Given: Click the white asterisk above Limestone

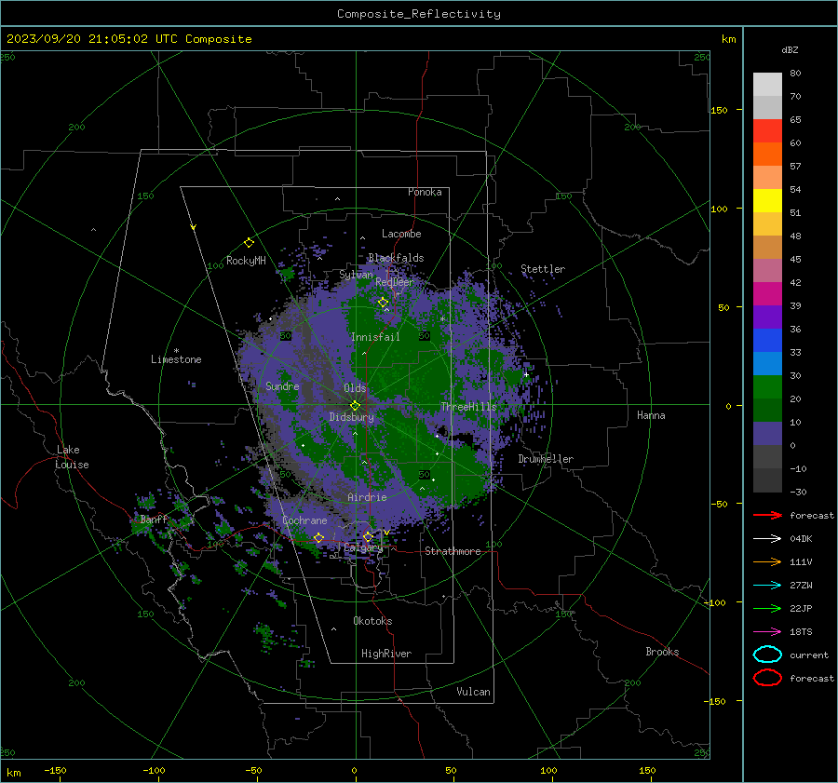Looking at the screenshot, I should (x=176, y=351).
